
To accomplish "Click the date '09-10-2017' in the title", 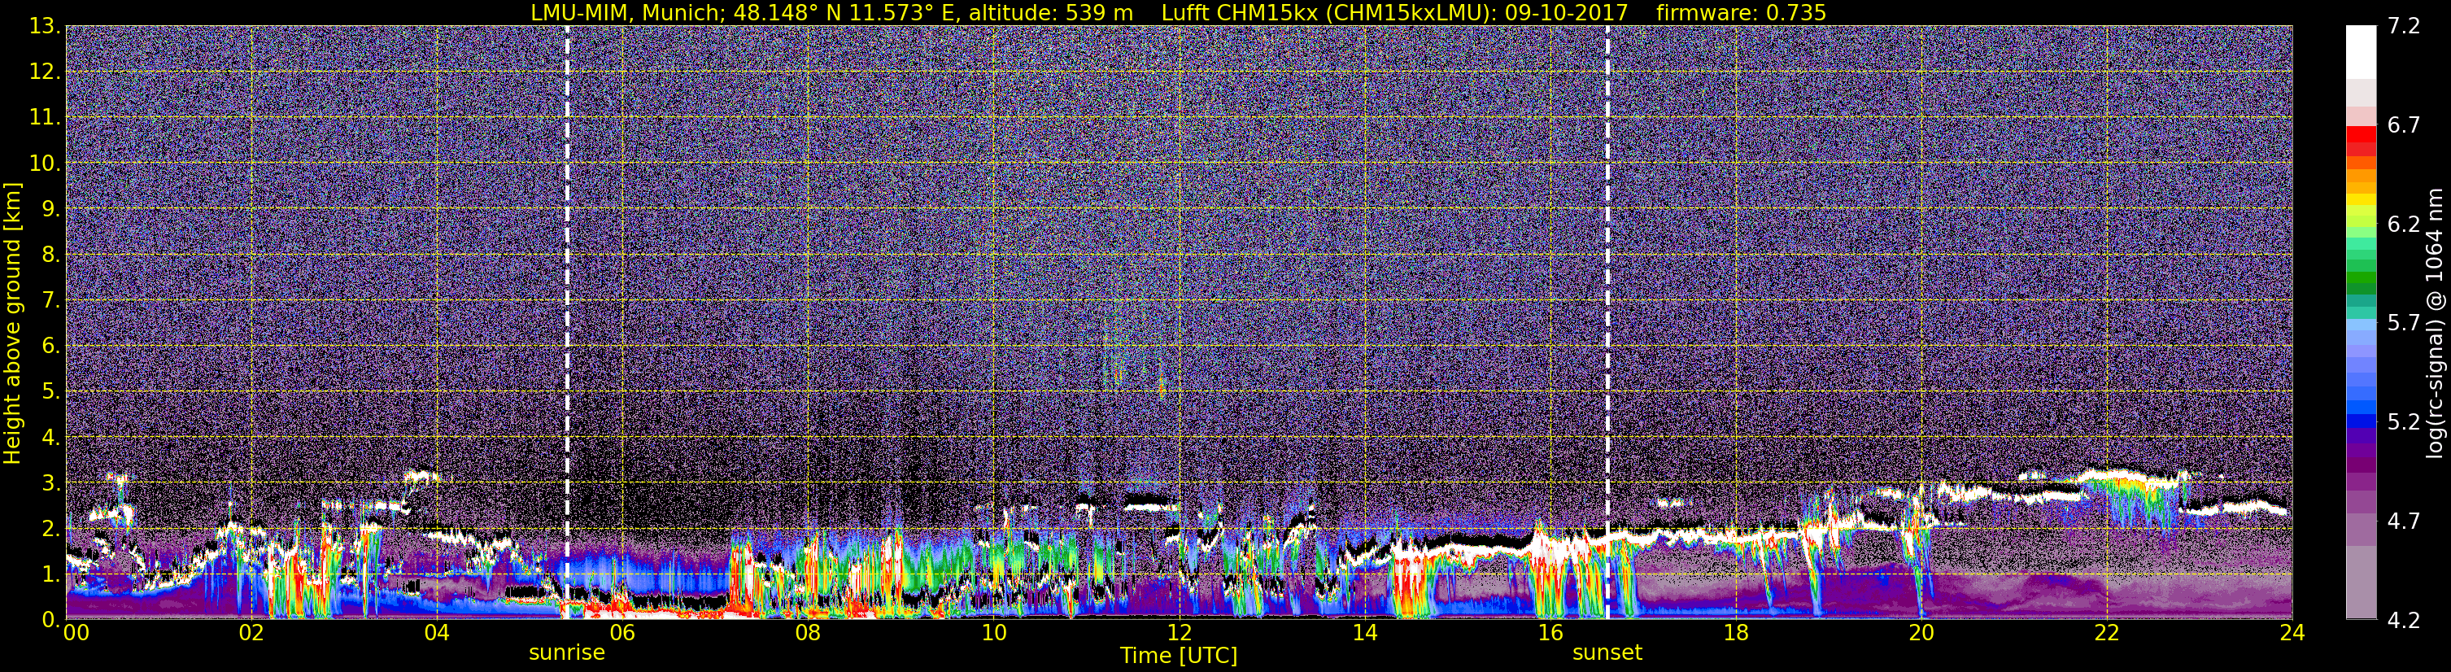I will coord(1566,12).
